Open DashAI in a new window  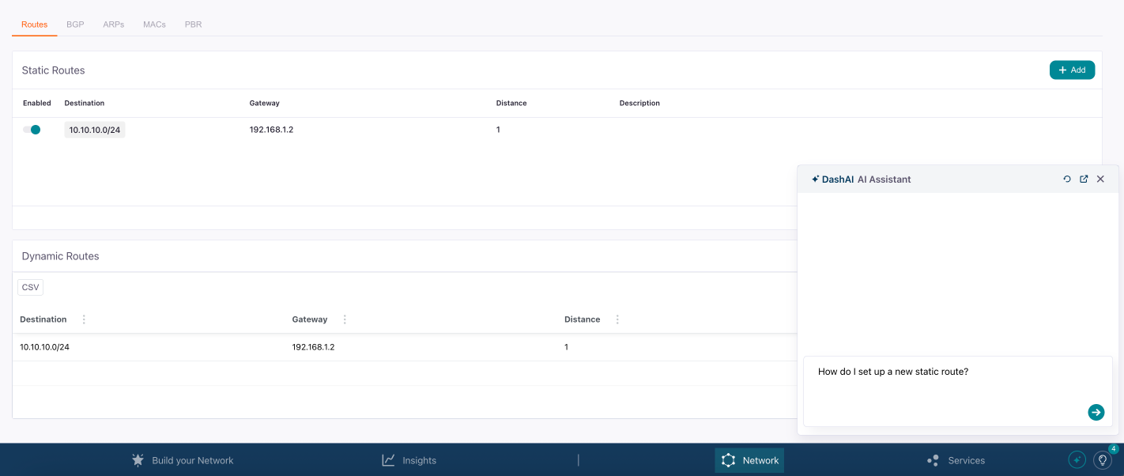[1083, 179]
